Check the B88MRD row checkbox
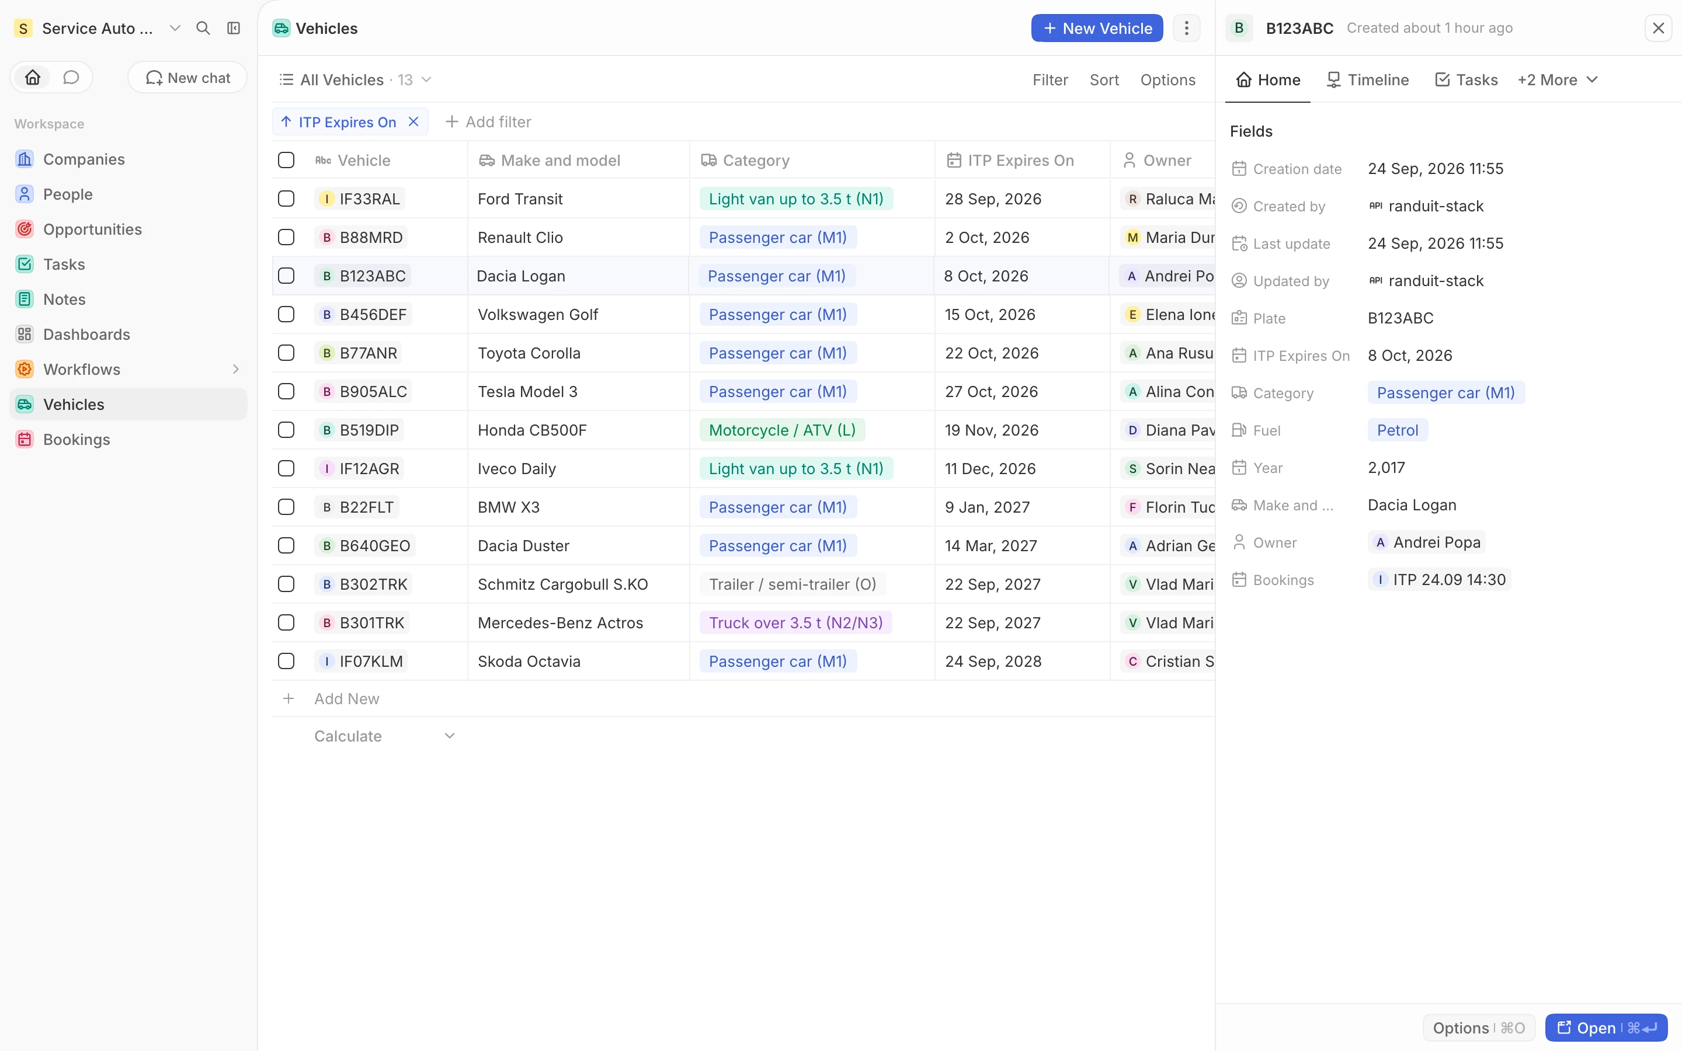The image size is (1682, 1051). pyautogui.click(x=286, y=238)
